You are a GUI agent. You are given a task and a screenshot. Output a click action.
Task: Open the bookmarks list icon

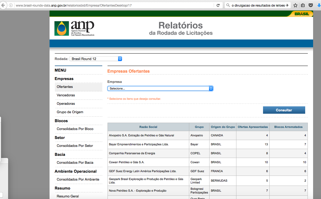point(303,5)
